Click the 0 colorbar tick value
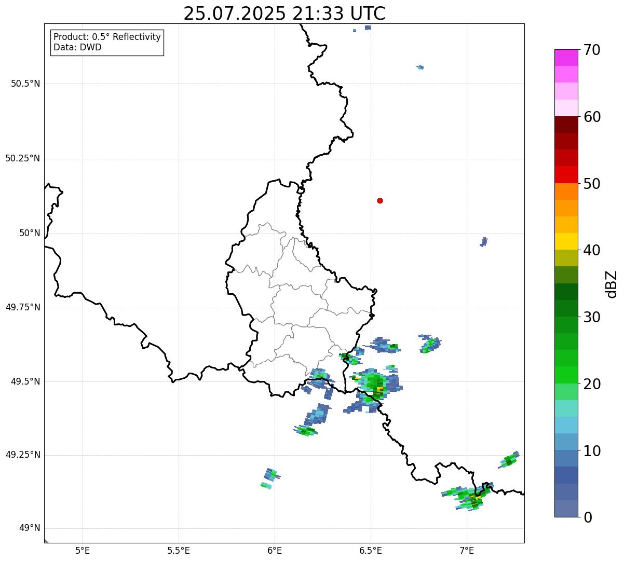This screenshot has height=561, width=624. pos(588,517)
